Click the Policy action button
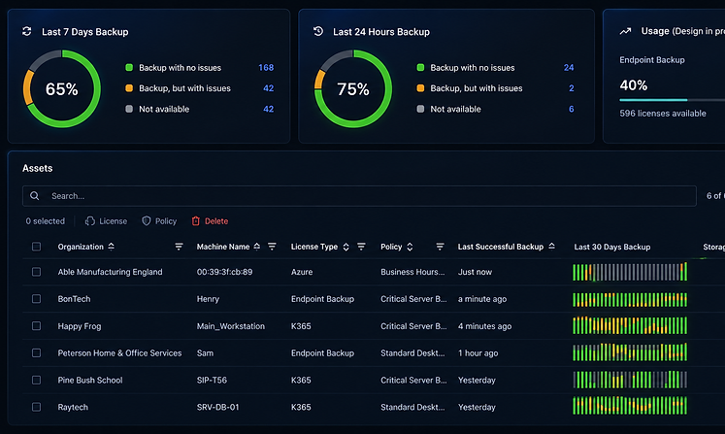Screen dimensions: 725x434 pyautogui.click(x=159, y=221)
